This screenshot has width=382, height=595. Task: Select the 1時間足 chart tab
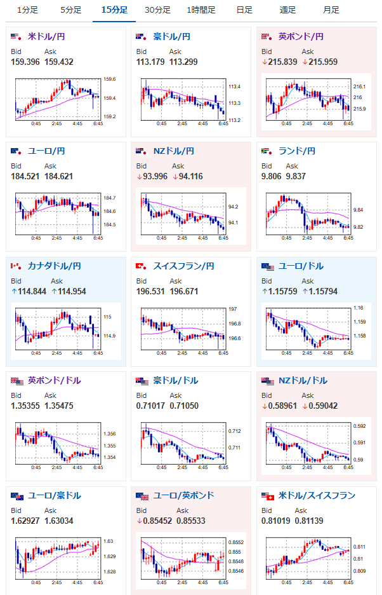201,10
